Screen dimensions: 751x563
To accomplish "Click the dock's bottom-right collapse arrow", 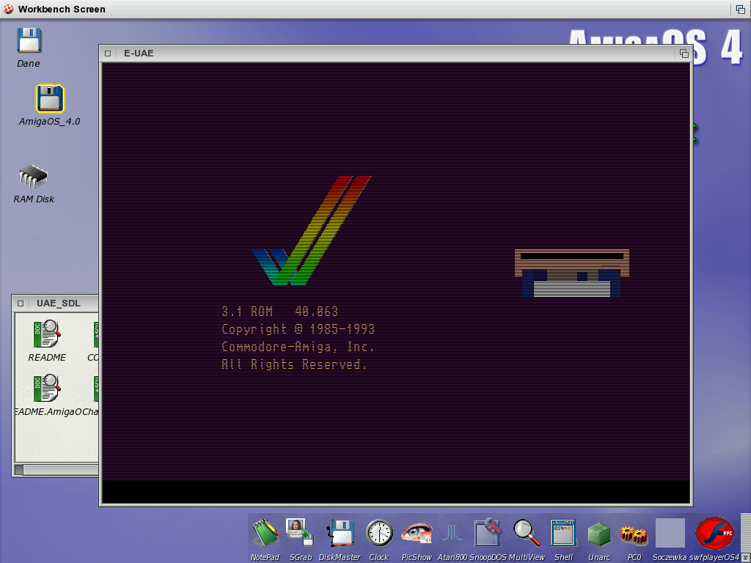I will pos(744,557).
